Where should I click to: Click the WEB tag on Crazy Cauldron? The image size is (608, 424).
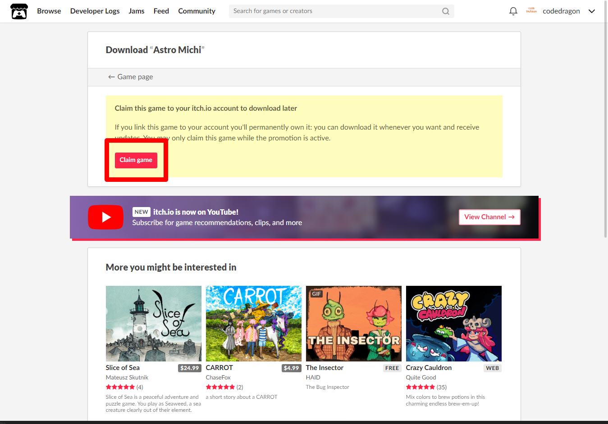coord(493,368)
